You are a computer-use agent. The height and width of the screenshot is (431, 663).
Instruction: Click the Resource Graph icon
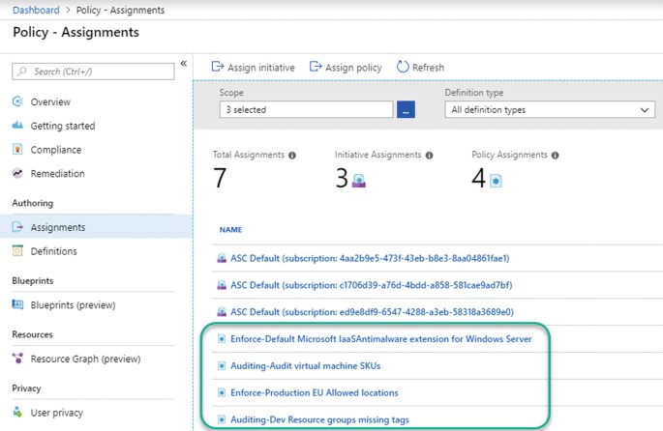click(x=17, y=359)
